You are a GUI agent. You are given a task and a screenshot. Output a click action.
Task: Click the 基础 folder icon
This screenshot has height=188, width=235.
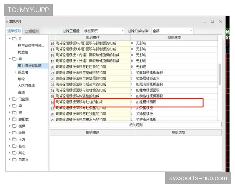pos(14,146)
